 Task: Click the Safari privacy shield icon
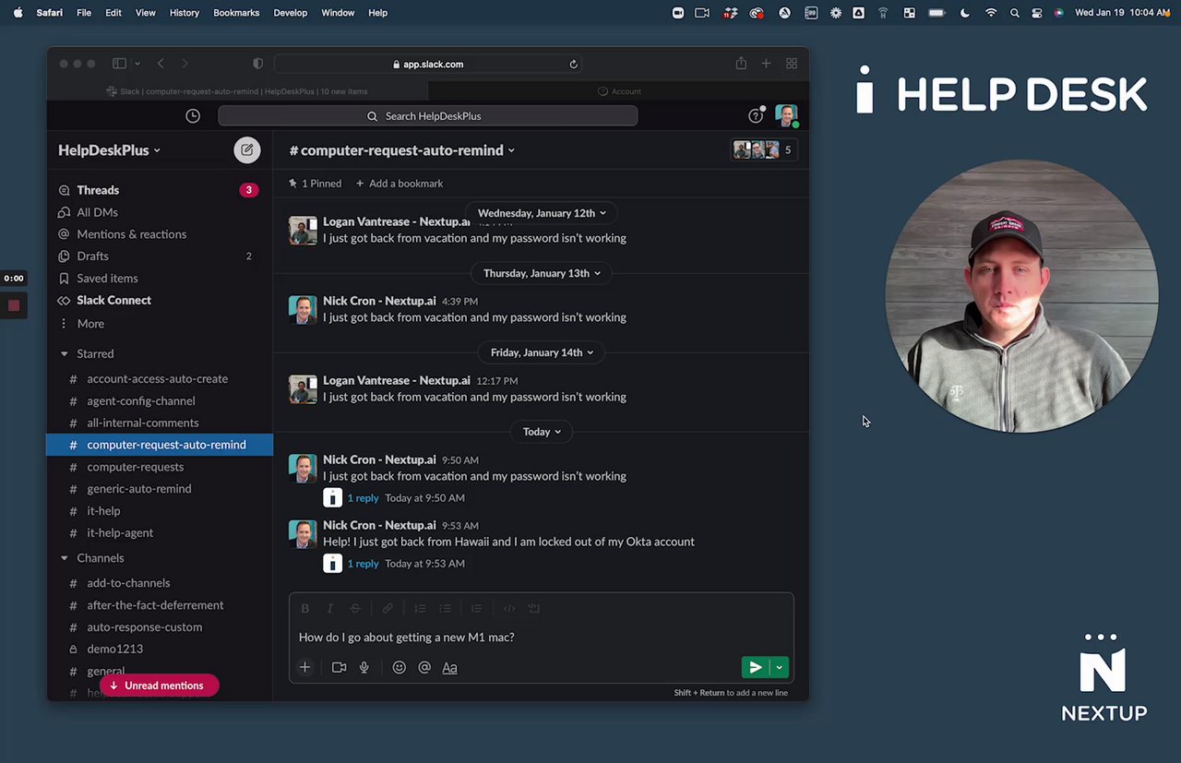(257, 64)
